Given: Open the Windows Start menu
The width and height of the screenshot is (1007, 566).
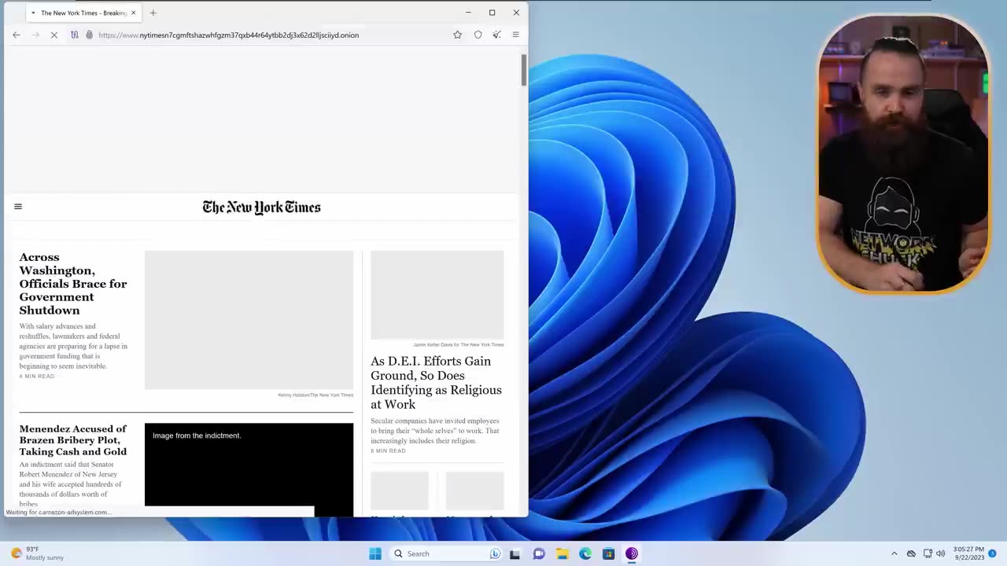Looking at the screenshot, I should tap(375, 553).
